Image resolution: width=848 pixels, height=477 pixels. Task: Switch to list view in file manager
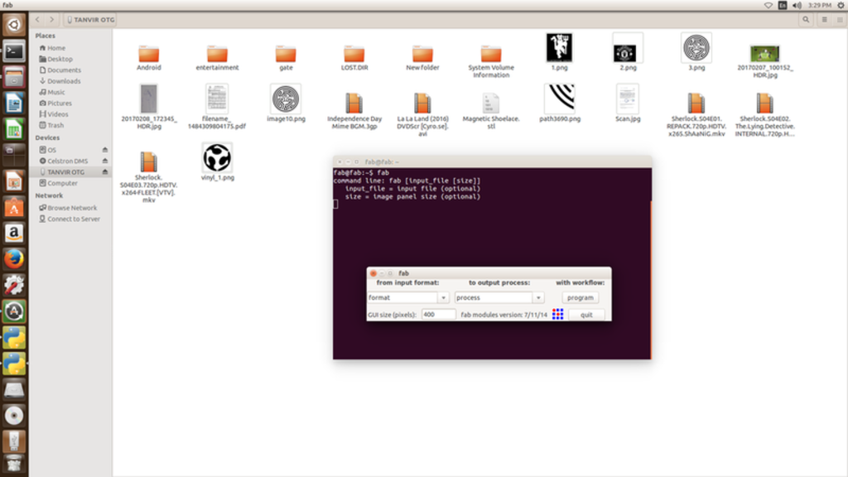tap(824, 20)
